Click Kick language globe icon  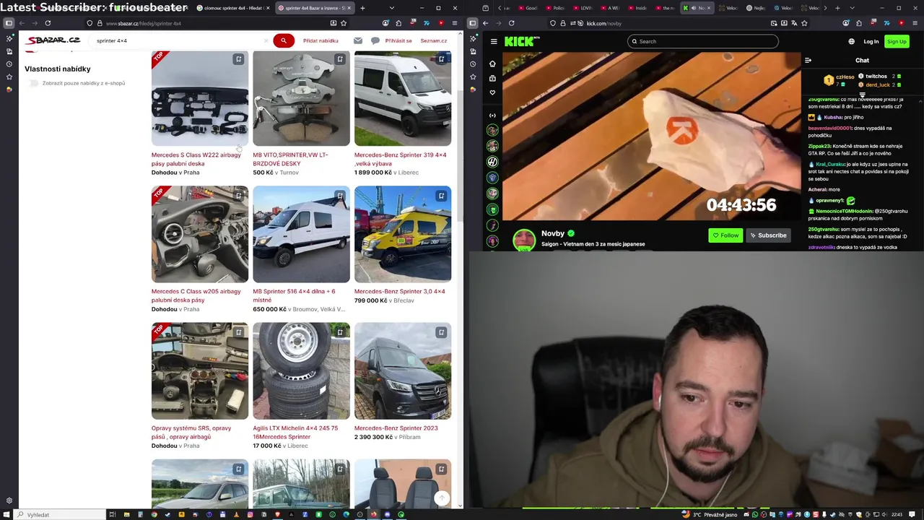pyautogui.click(x=851, y=41)
